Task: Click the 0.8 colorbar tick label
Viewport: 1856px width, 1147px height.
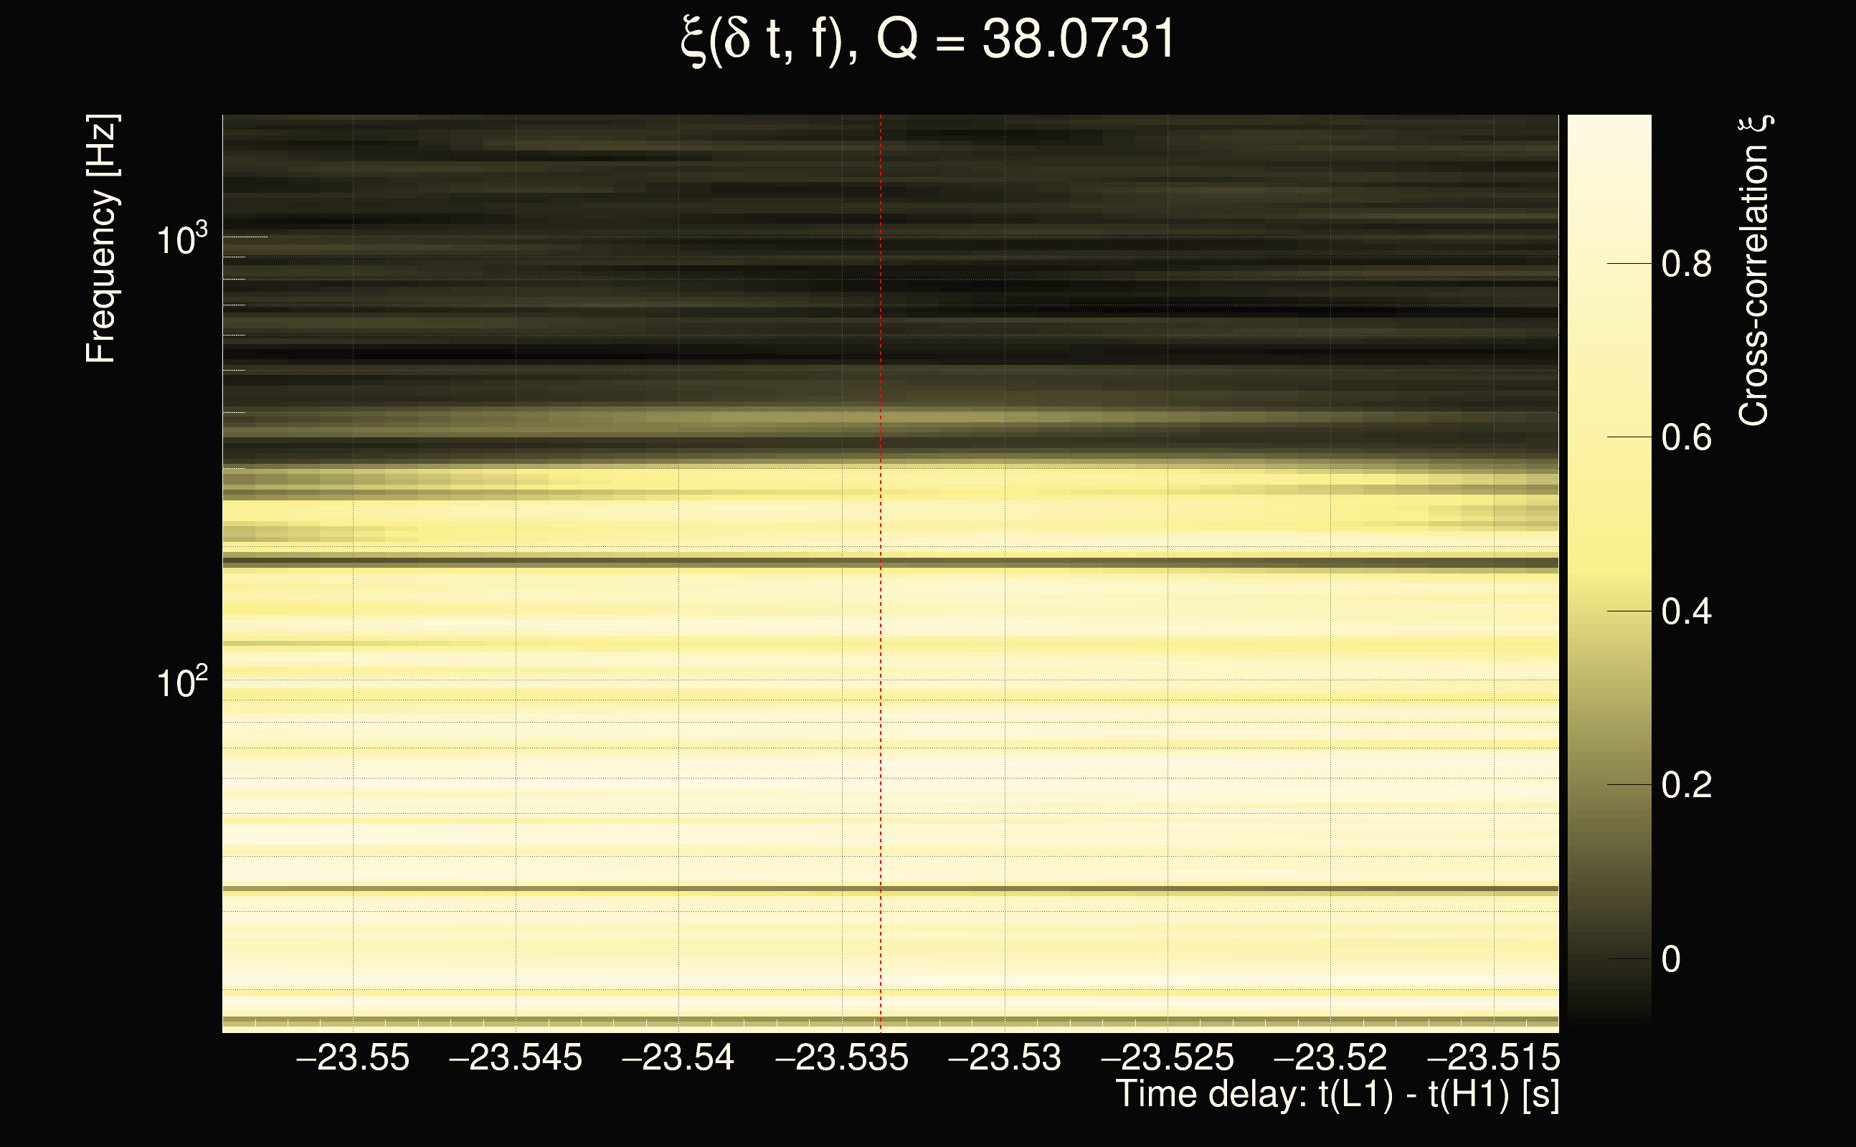Action: click(1686, 264)
